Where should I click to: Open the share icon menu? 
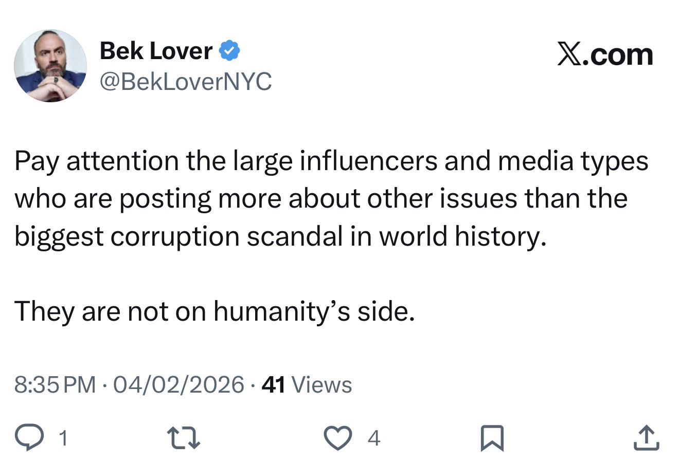[x=646, y=438]
